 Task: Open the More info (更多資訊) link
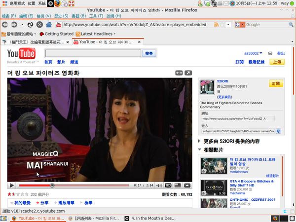pos(224,97)
